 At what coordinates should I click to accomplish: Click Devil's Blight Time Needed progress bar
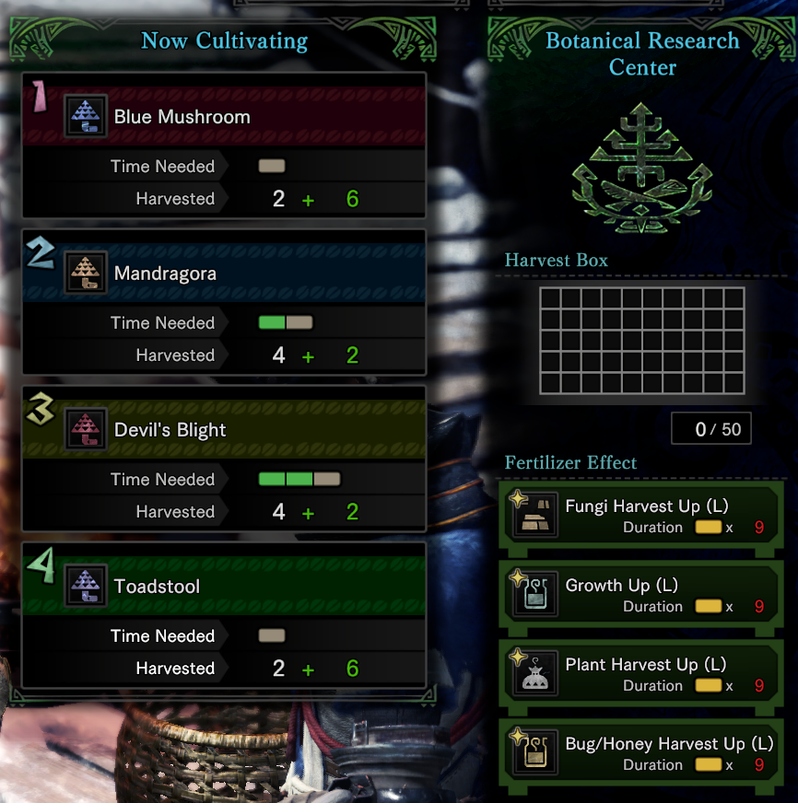click(x=299, y=480)
